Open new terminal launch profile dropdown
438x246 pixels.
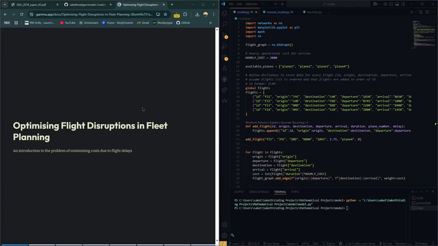coord(416,192)
